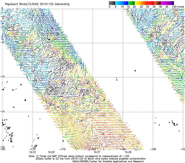Screen dimensions: 185x163
Task: Click the '5' label under the color legend
Action: pos(115,7)
